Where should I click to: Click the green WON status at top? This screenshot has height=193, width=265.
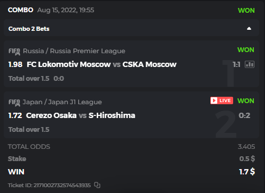246,11
